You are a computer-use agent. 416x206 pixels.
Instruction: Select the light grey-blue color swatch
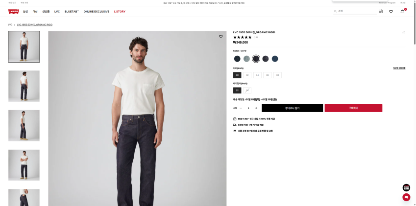tap(247, 59)
